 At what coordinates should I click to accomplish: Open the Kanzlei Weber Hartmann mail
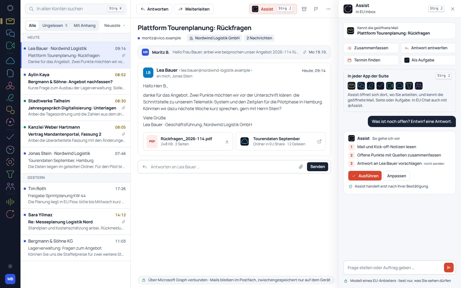[76, 134]
